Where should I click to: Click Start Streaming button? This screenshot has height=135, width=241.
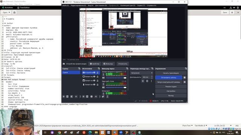coord(171,73)
